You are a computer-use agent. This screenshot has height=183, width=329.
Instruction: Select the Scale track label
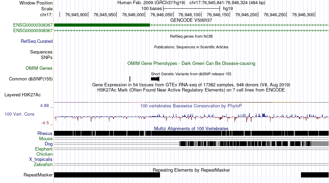(x=47, y=9)
